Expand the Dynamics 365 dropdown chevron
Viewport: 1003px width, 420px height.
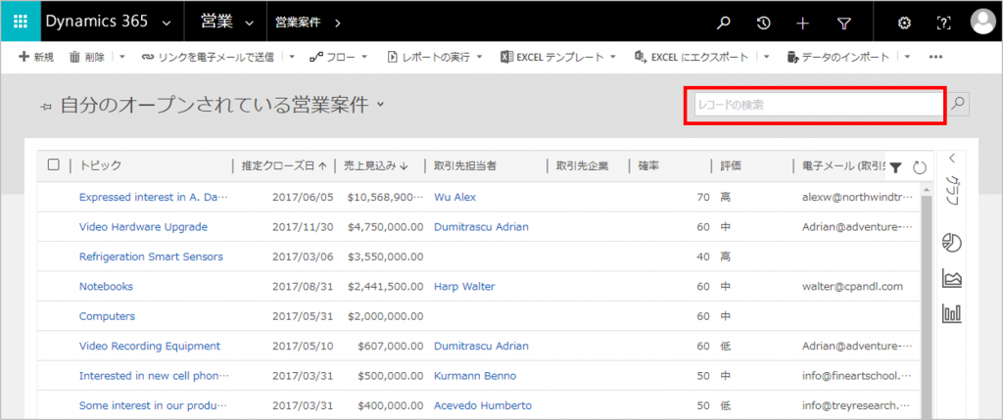click(x=167, y=23)
